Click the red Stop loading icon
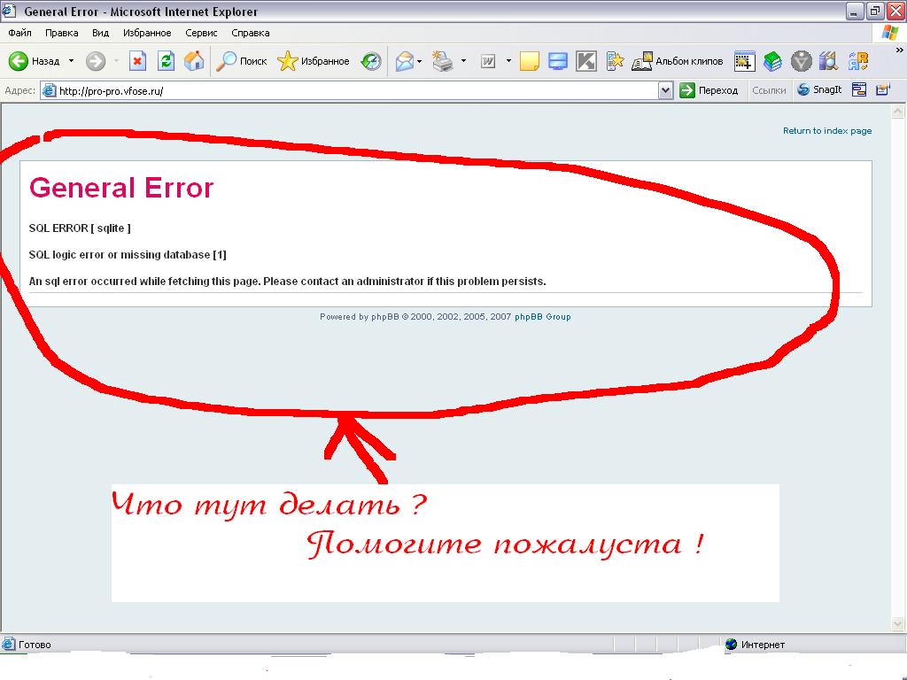 pyautogui.click(x=137, y=61)
